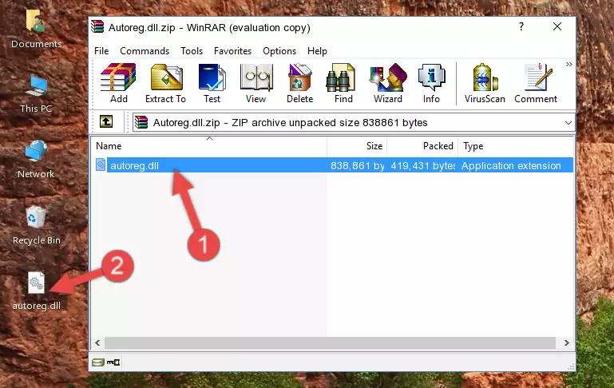The image size is (614, 388).
Task: Select the Documents desktop icon
Action: (36, 30)
